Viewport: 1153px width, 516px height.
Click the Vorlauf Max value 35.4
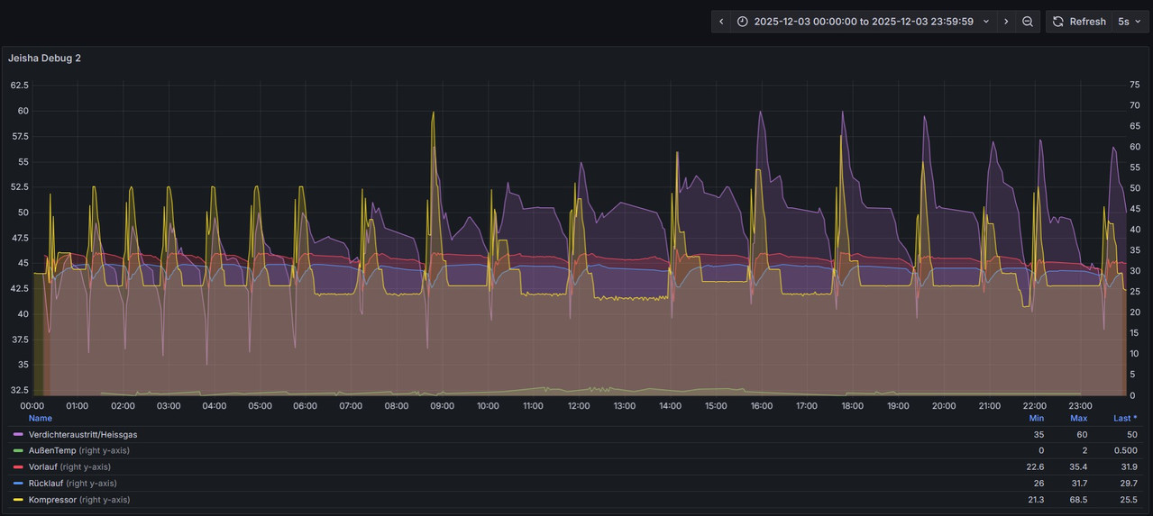1078,466
